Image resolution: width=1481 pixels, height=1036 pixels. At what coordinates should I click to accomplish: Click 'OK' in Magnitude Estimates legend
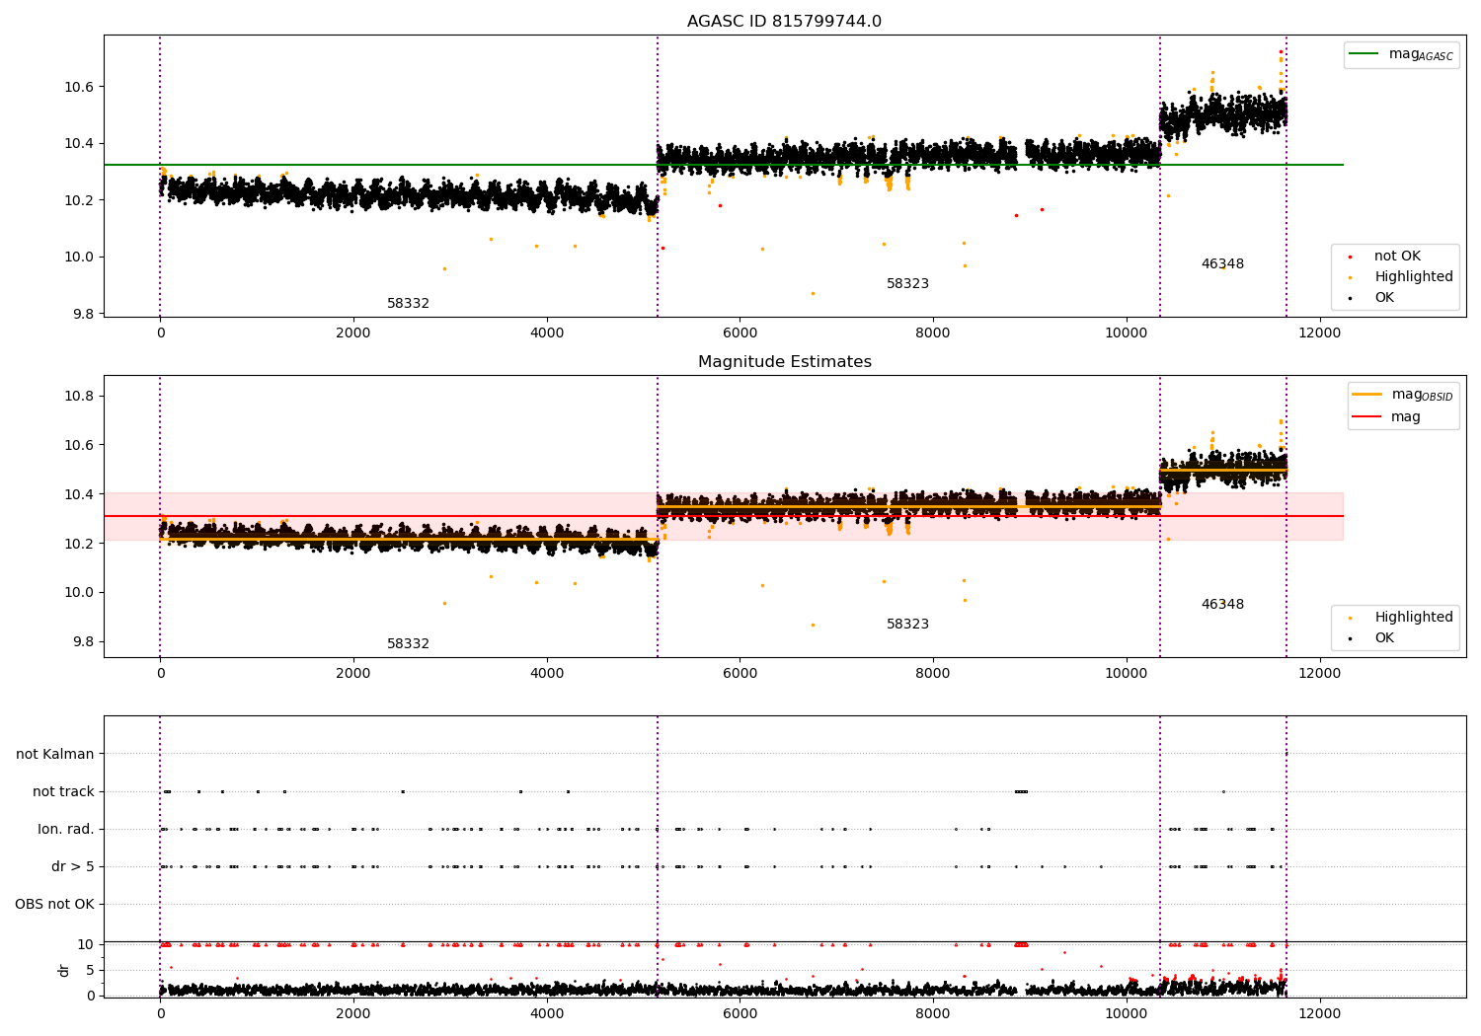pyautogui.click(x=1384, y=638)
